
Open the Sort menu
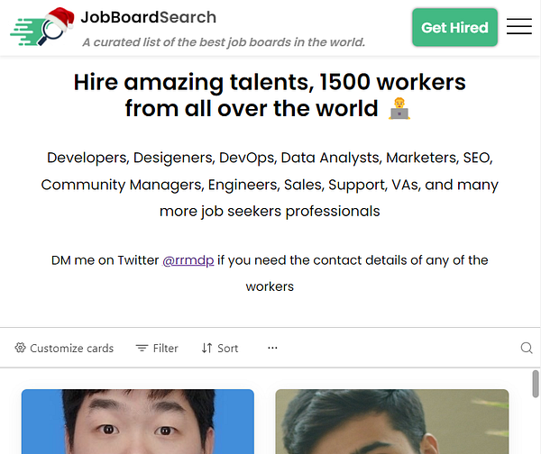220,349
